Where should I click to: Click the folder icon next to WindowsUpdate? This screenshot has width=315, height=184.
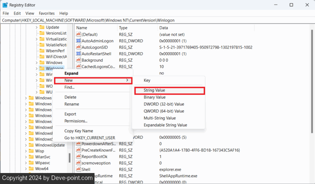(x=31, y=145)
